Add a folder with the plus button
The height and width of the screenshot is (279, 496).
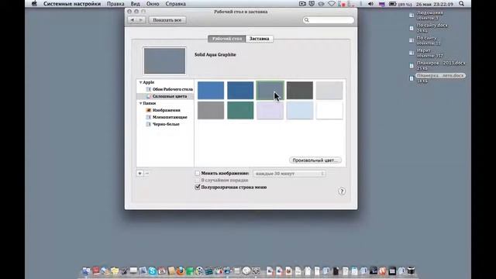139,174
